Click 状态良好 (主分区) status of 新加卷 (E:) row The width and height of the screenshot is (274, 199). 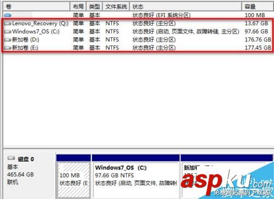tap(154, 48)
